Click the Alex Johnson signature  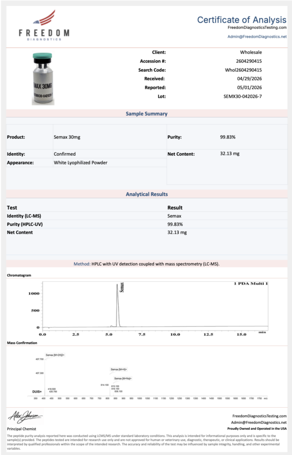(25, 417)
